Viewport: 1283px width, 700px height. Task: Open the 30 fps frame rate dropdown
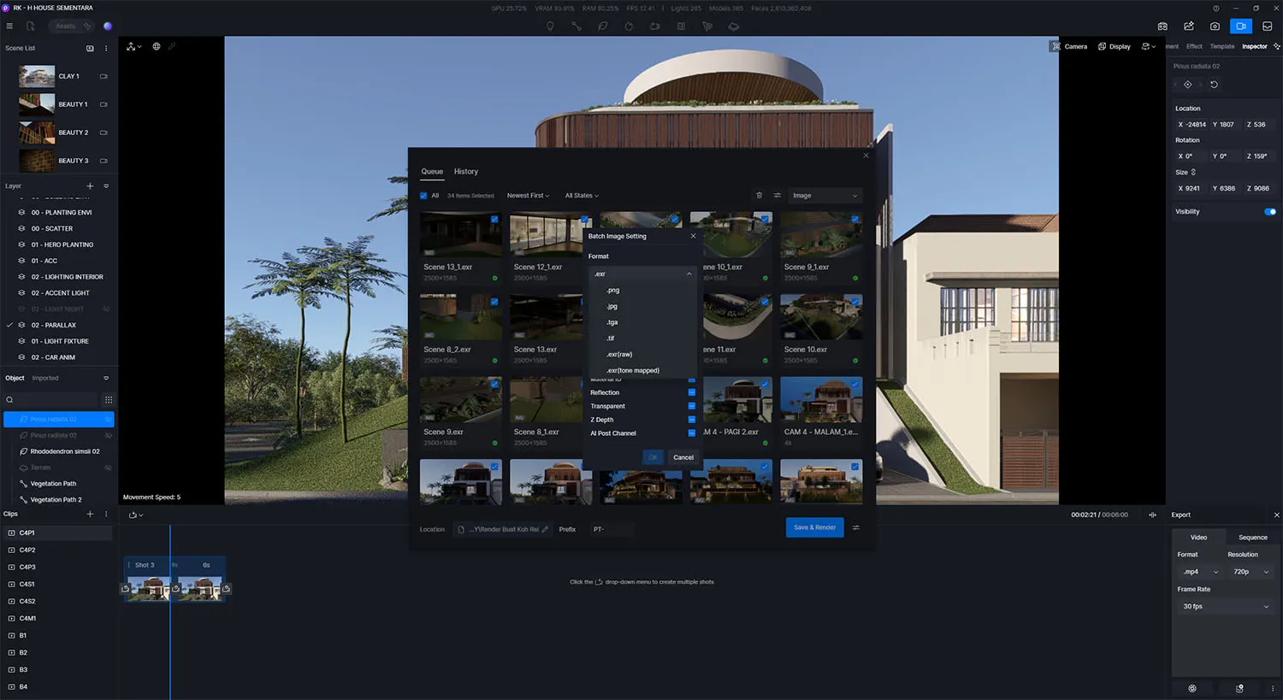[1226, 607]
